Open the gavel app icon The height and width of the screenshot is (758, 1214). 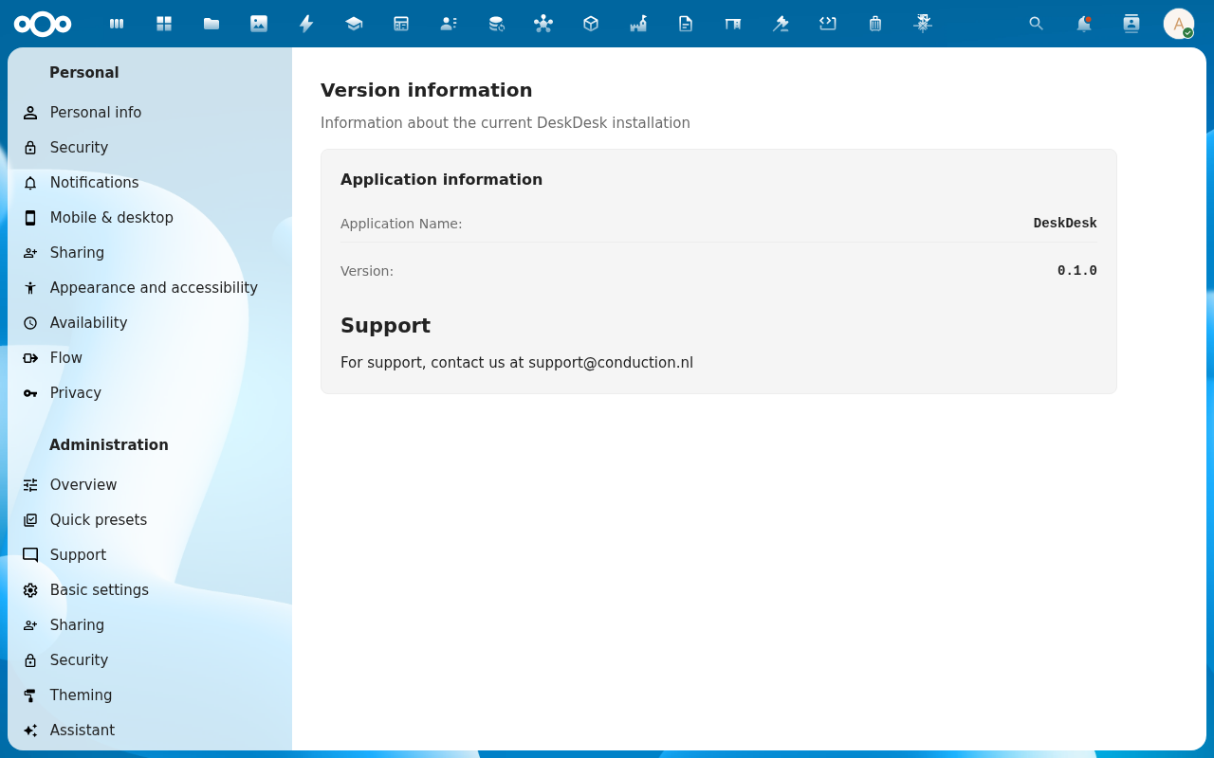781,24
